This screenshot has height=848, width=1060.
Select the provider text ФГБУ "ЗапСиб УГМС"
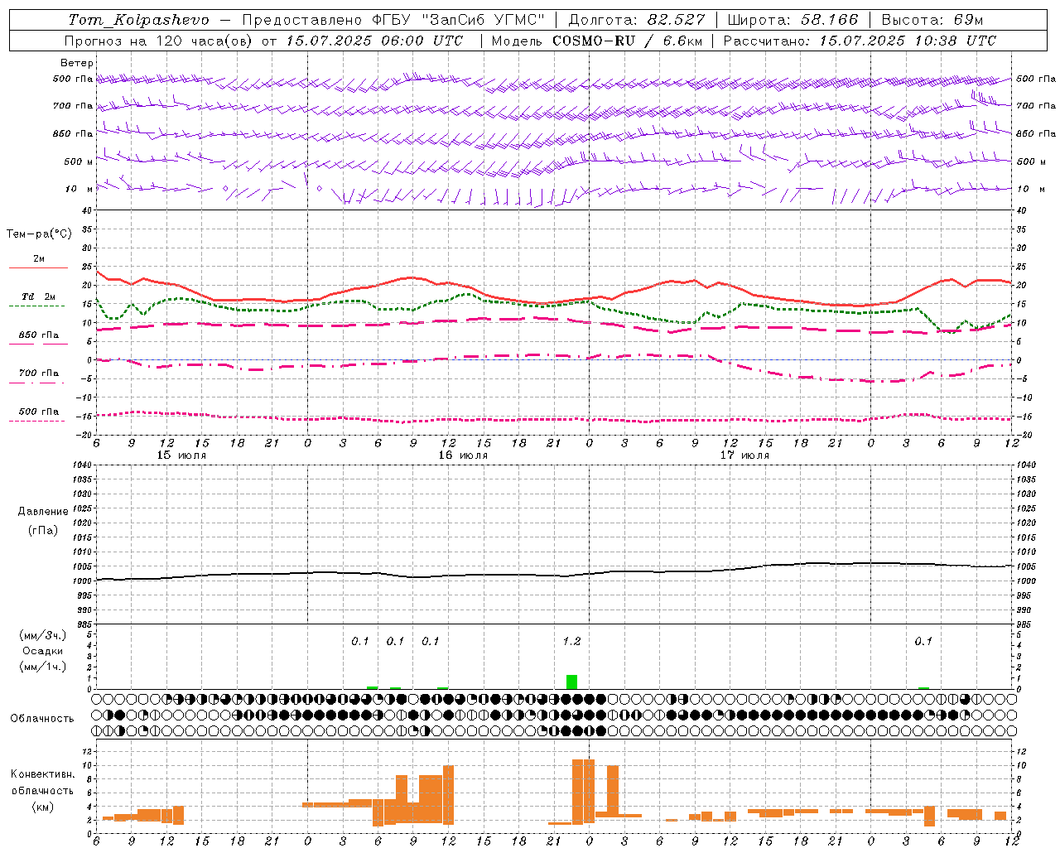click(x=460, y=20)
